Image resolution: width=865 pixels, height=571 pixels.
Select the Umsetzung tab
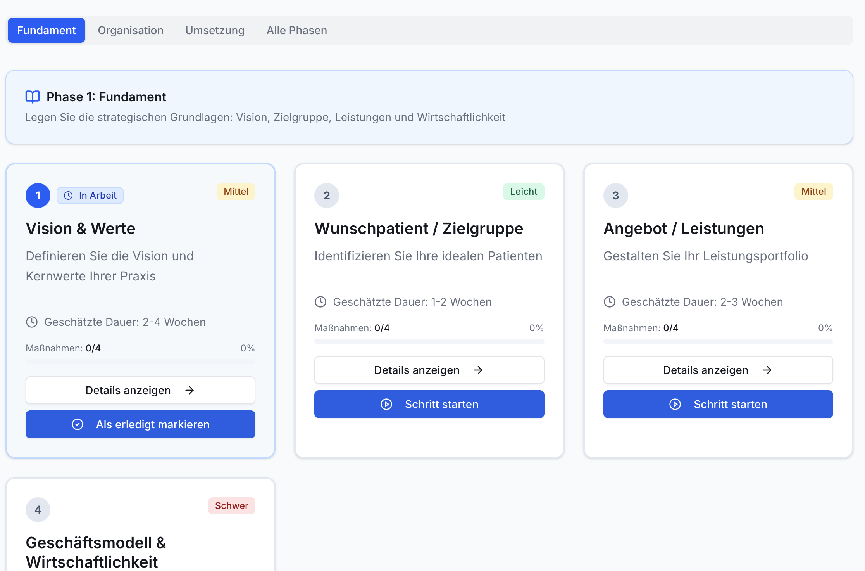(215, 30)
